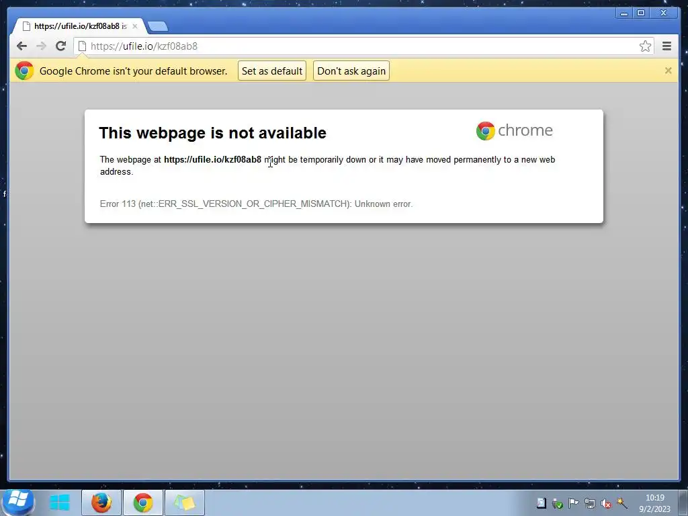688x516 pixels.
Task: Click the Forward navigation arrow
Action: (41, 46)
